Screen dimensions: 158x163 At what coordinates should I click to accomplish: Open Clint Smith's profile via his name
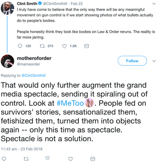[27, 4]
